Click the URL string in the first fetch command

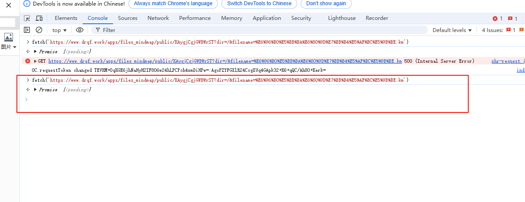tap(227, 42)
